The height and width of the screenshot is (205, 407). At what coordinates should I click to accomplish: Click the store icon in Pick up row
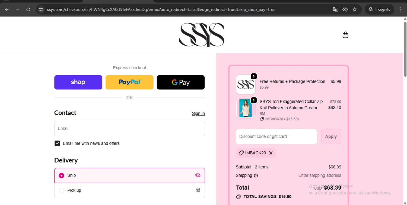pos(198,190)
